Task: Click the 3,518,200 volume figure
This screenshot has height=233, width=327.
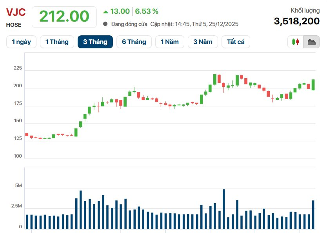Action: tap(296, 21)
